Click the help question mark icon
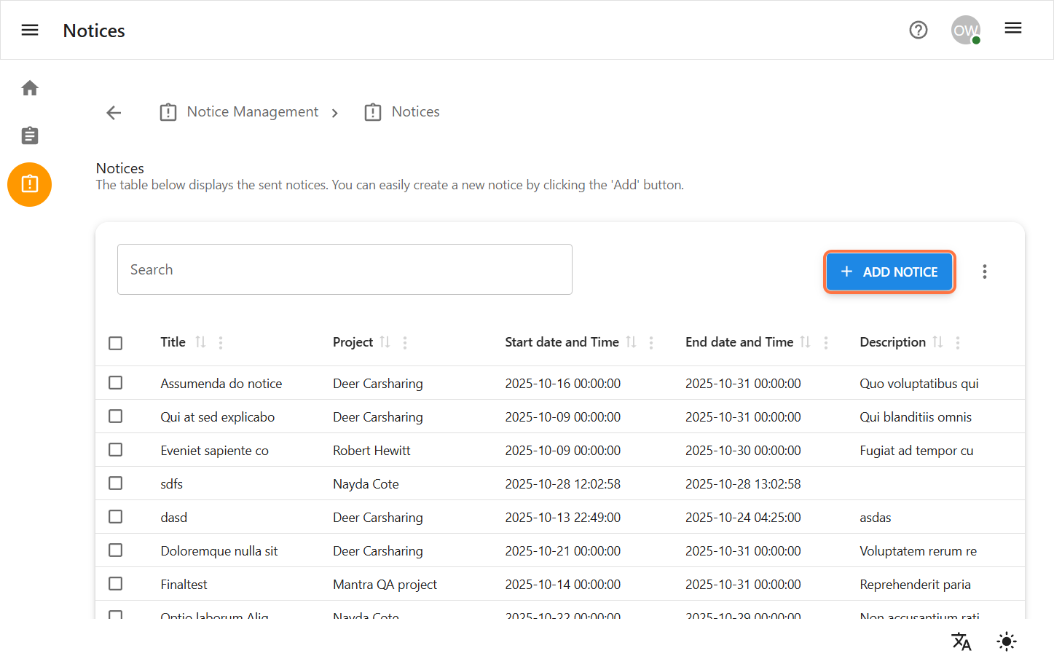Image resolution: width=1054 pixels, height=664 pixels. pyautogui.click(x=918, y=30)
